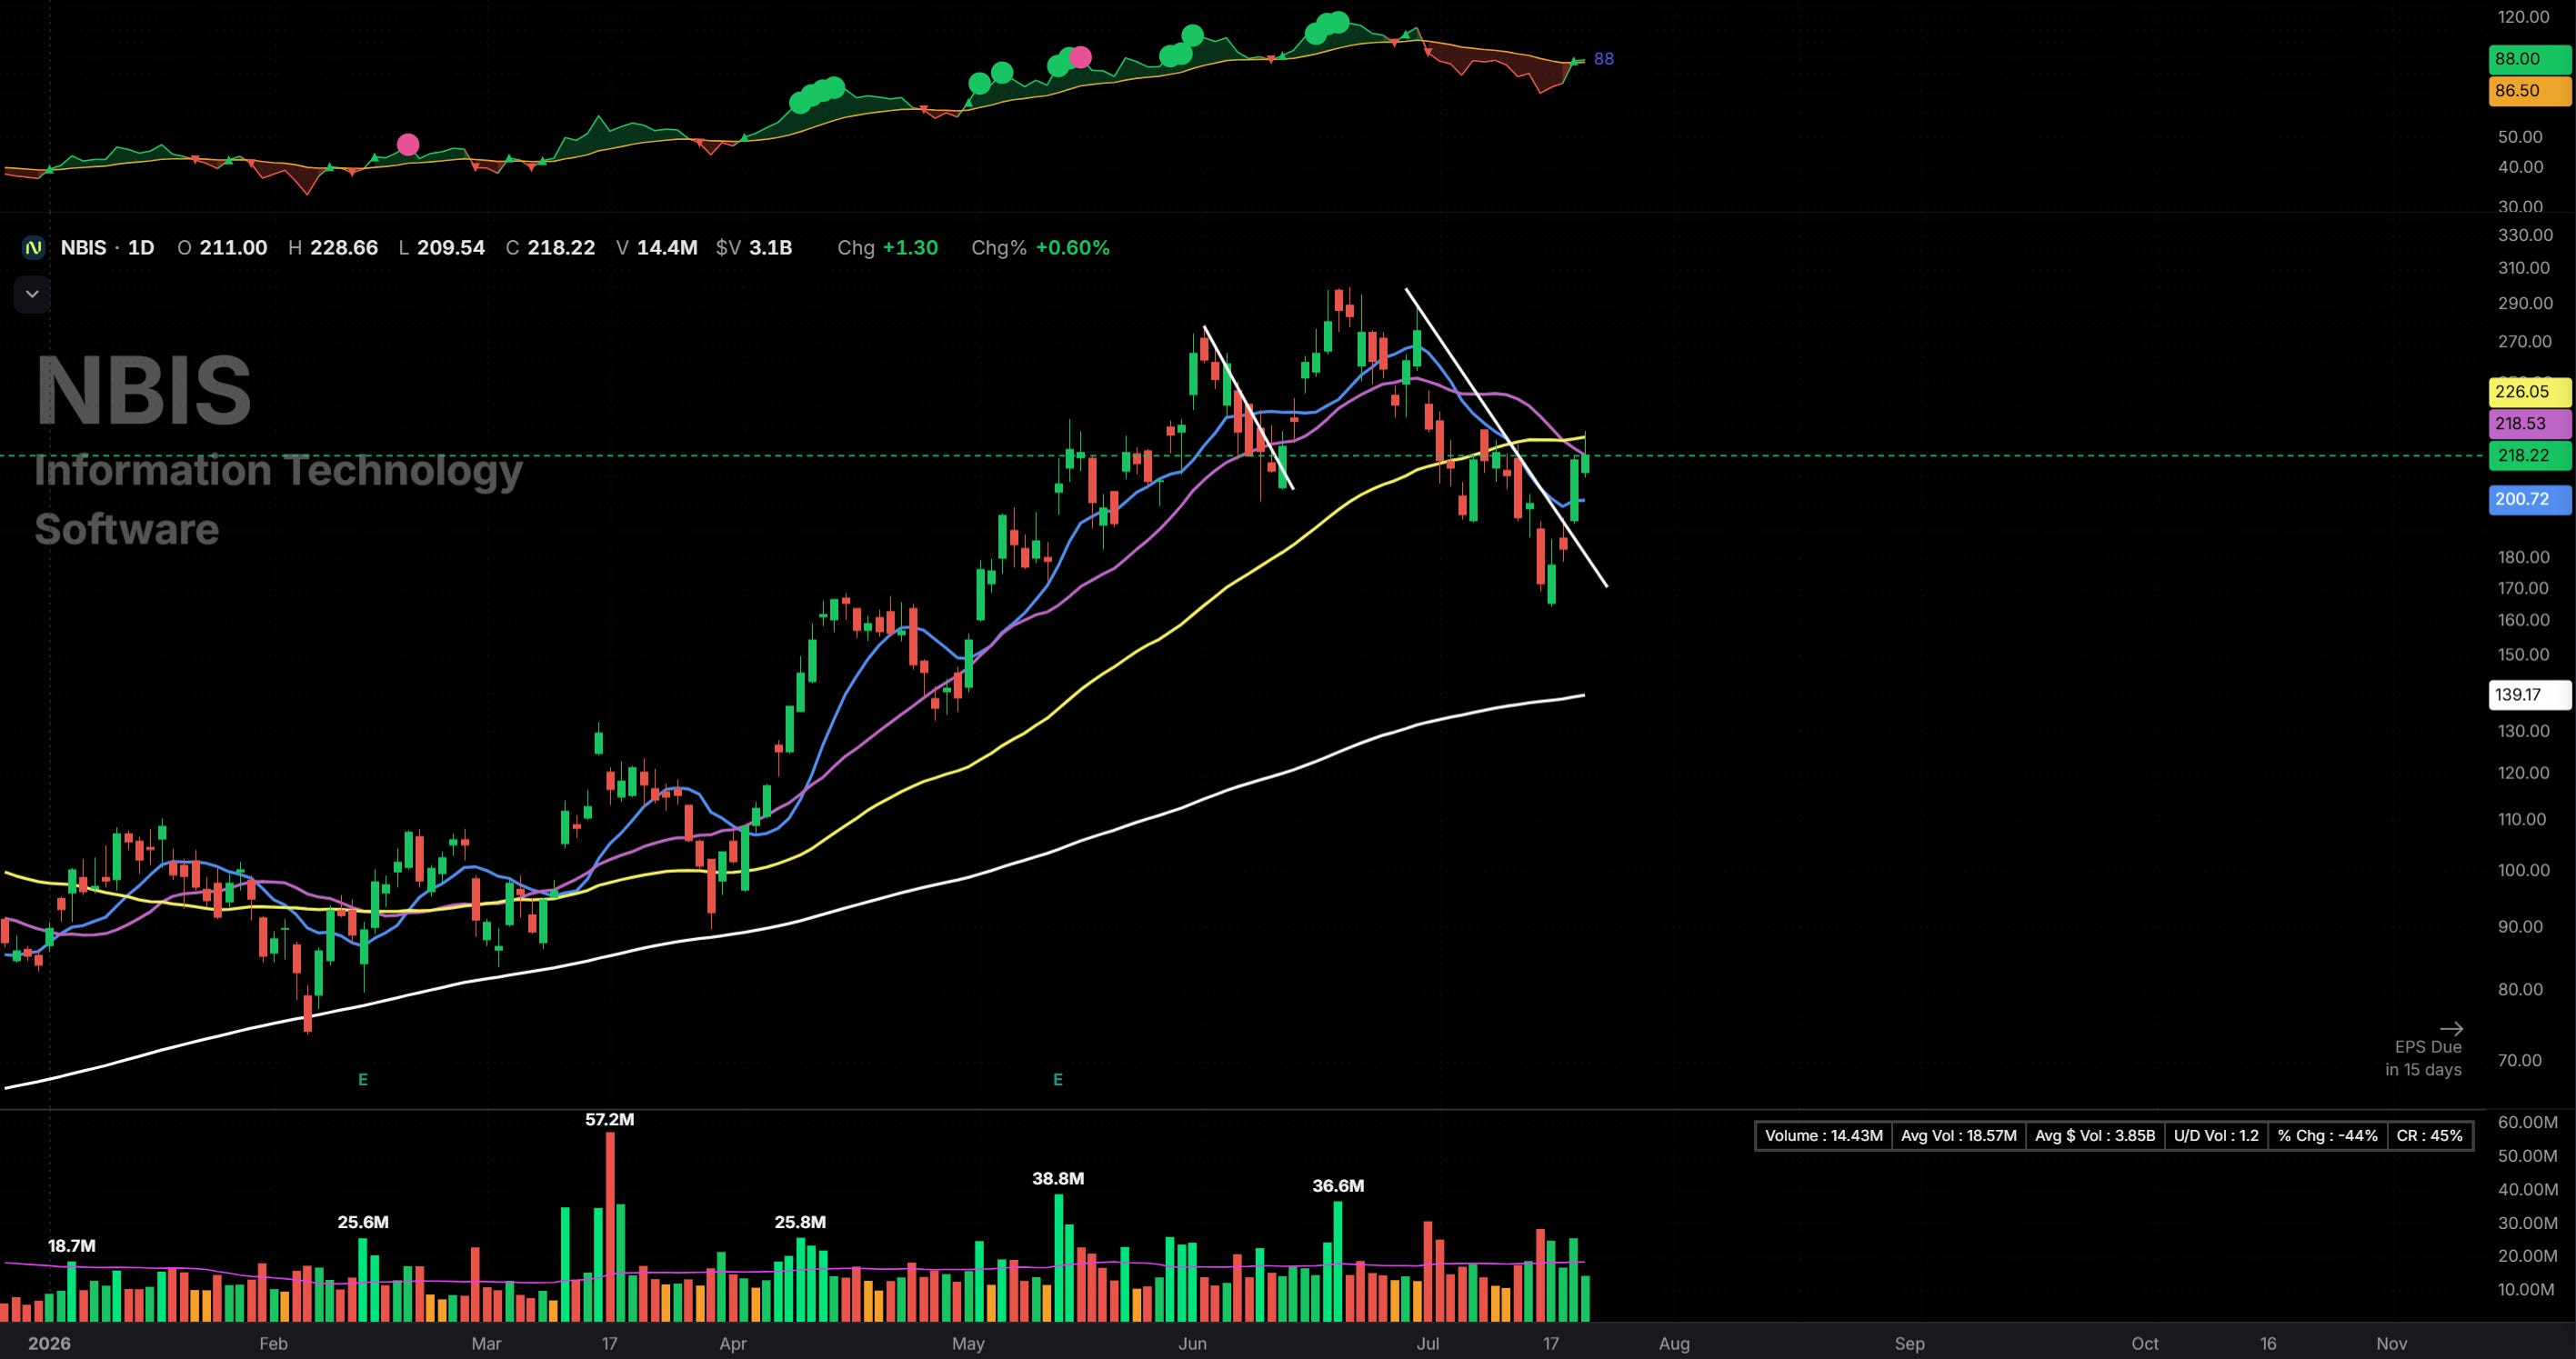Click the Aug label on time axis
The image size is (2576, 1359).
1674,1343
